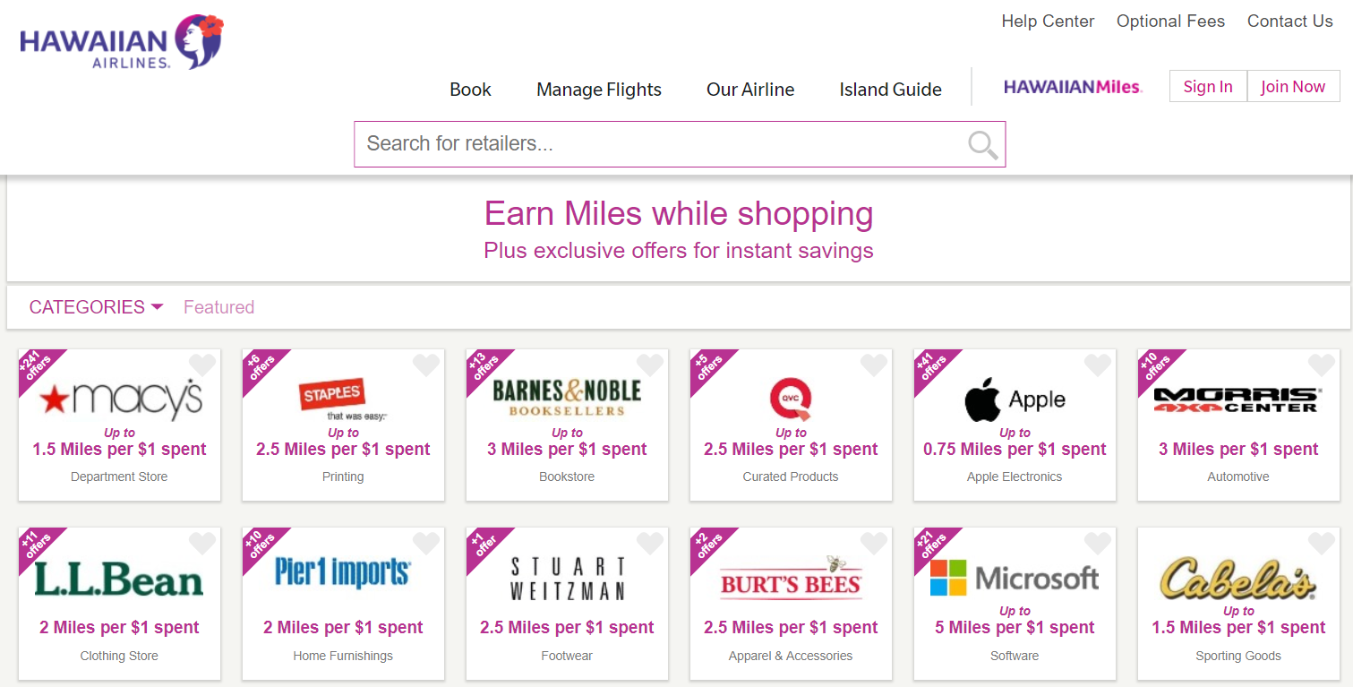Open the Optional Fees link

pyautogui.click(x=1170, y=21)
